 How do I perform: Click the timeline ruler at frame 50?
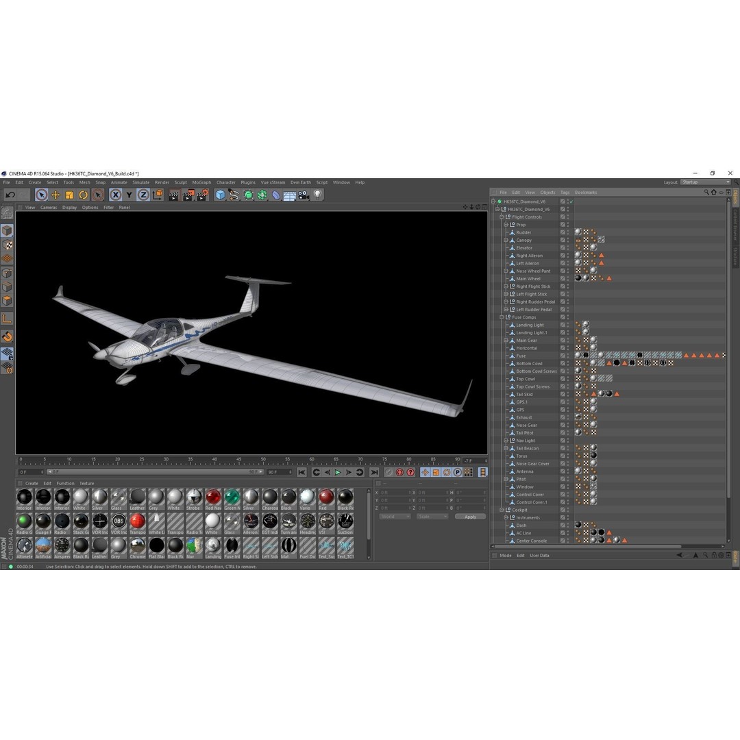263,460
